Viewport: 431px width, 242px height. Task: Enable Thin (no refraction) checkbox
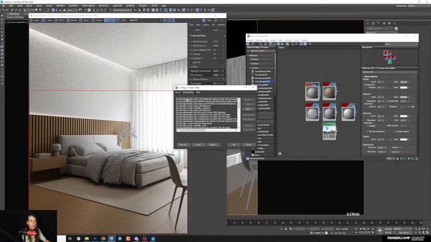coord(368,132)
